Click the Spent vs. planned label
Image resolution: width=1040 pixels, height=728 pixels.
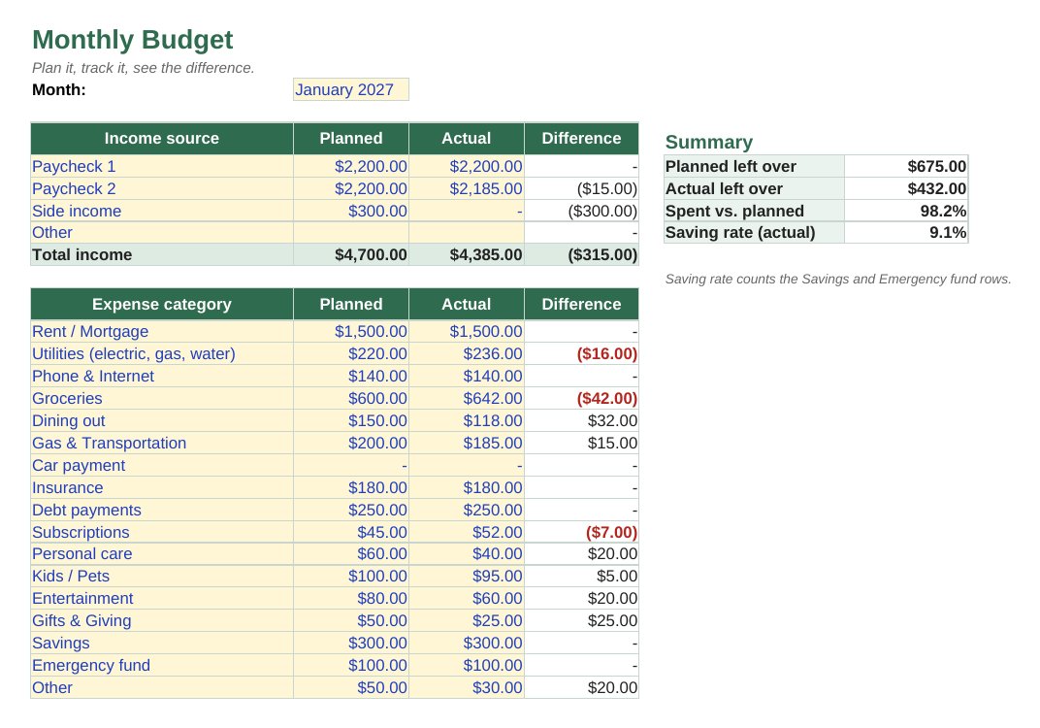coord(754,211)
